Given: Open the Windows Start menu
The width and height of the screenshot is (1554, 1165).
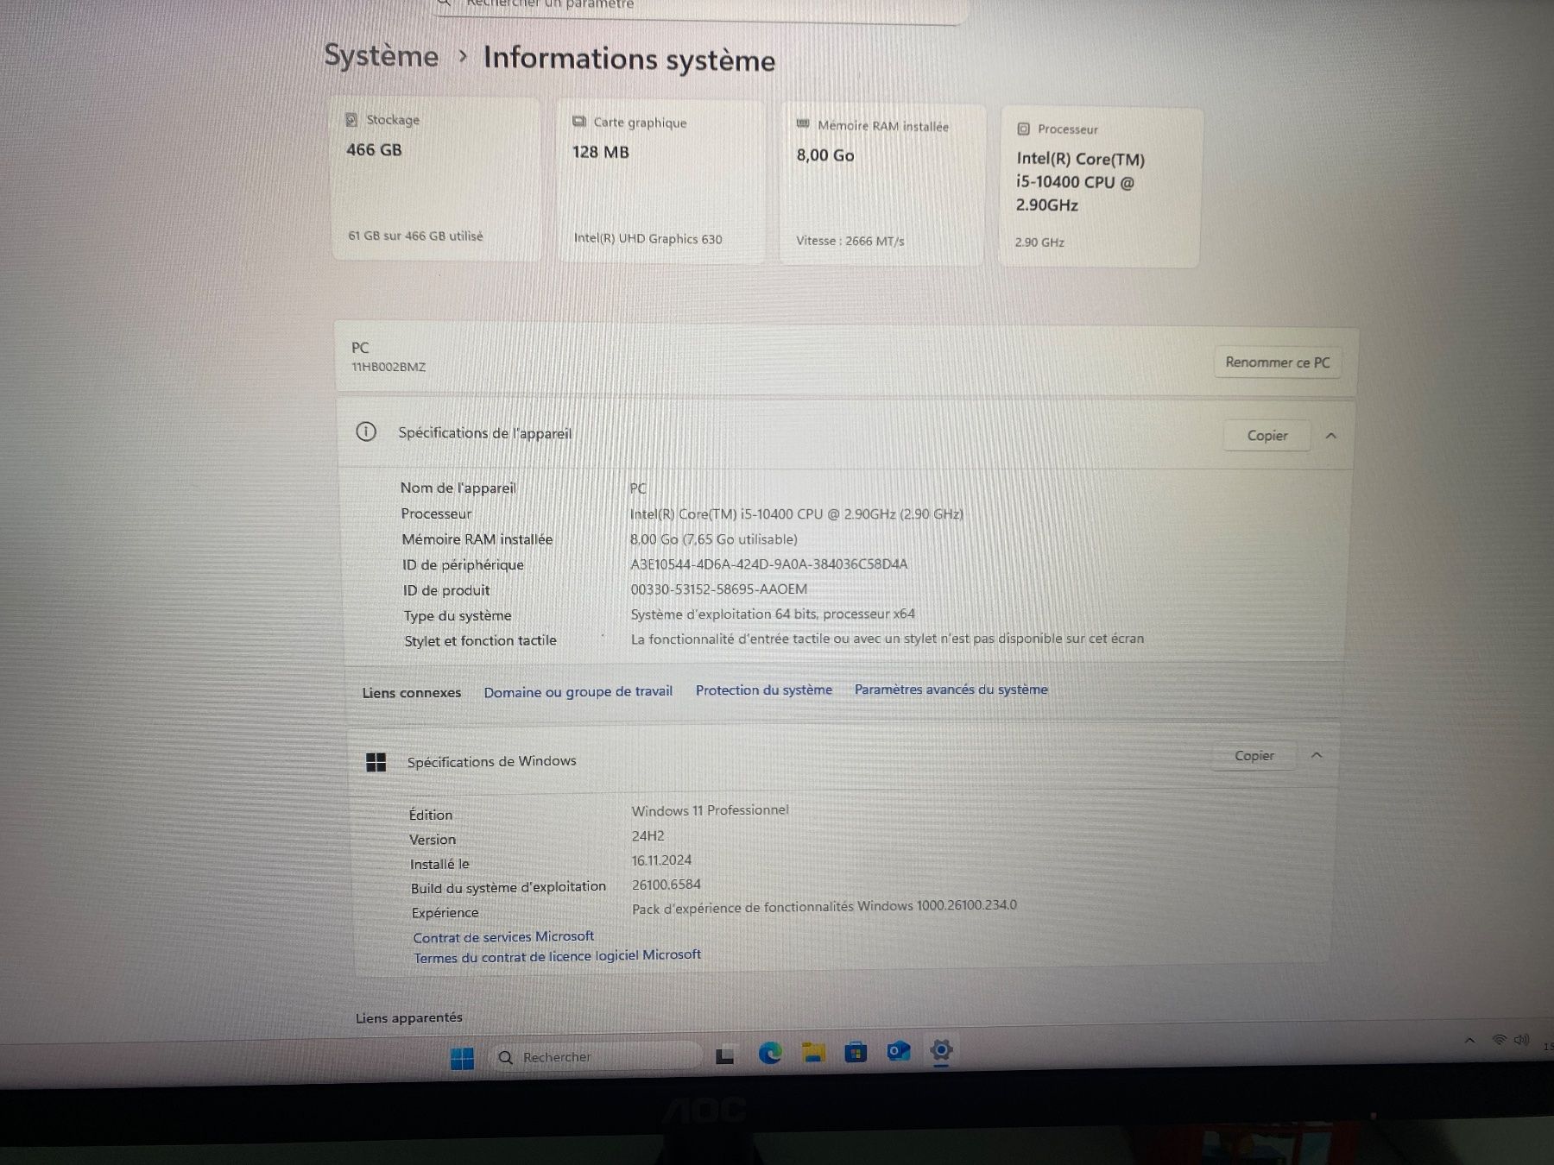Looking at the screenshot, I should click(x=463, y=1058).
